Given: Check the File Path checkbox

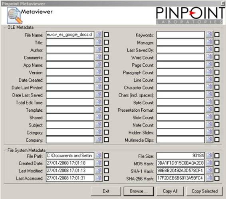Looking at the screenshot, I should click(x=106, y=156).
